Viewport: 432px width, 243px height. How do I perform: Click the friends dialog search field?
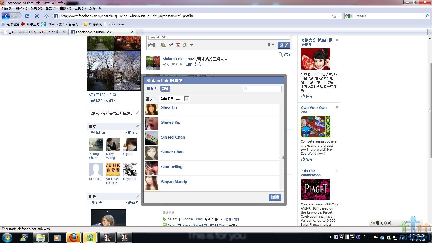262,89
